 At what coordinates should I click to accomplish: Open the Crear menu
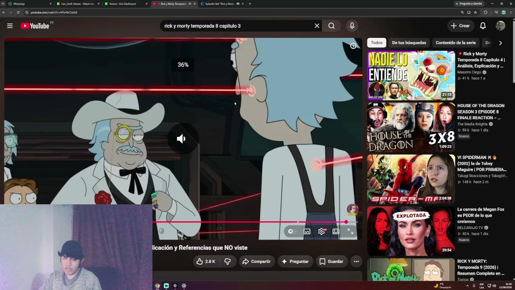pos(460,26)
